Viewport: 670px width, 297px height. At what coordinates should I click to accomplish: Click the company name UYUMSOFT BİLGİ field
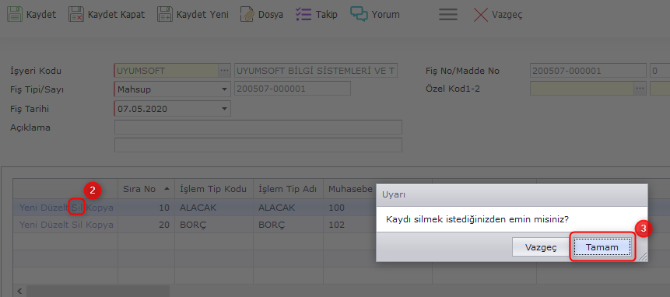[x=316, y=71]
